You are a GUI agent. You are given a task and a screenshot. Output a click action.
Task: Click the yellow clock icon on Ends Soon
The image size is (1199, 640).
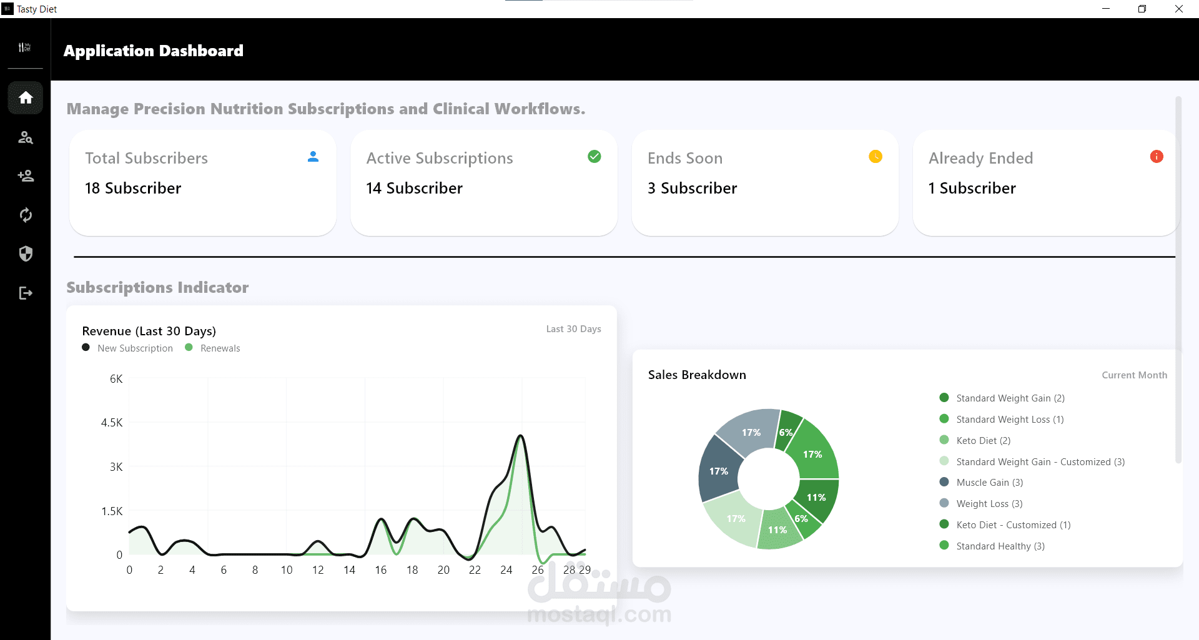click(x=876, y=157)
